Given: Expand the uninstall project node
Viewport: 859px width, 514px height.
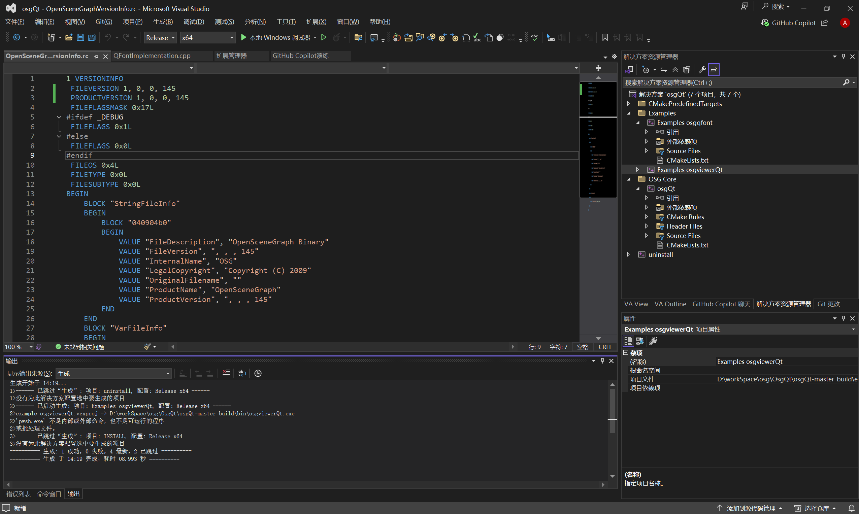Looking at the screenshot, I should [x=628, y=254].
